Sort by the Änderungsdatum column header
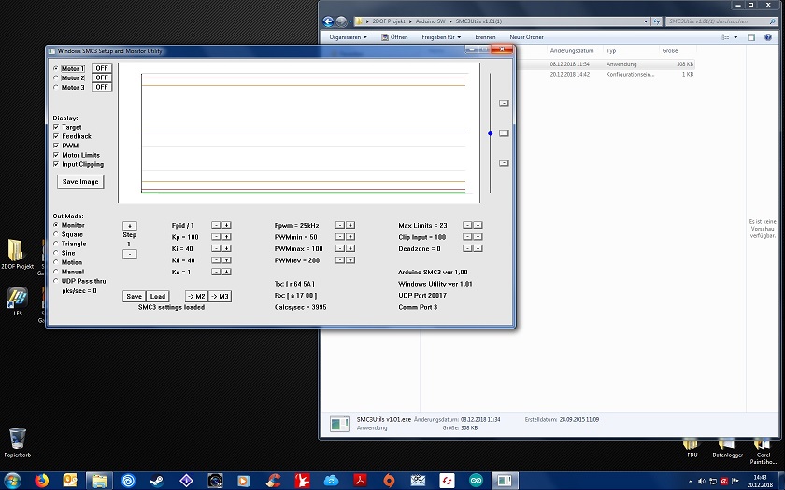Viewport: 785px width, 490px height. (574, 50)
